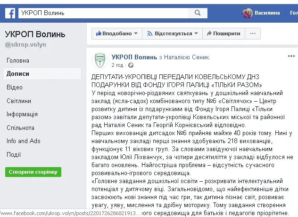Click the public globe privacy icon
298x217 pixels.
[x=131, y=65]
